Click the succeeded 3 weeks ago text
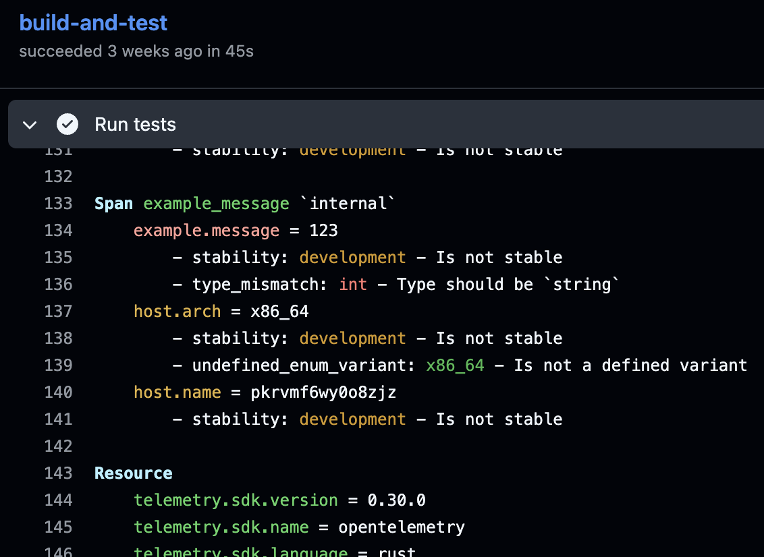This screenshot has height=557, width=764. (136, 51)
